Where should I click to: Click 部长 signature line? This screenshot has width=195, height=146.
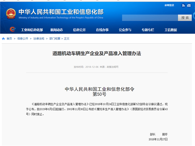(x=159, y=134)
